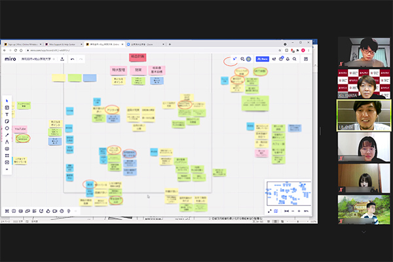
Task: Open the Miro voting thumbs-up icon
Action: 48,211
